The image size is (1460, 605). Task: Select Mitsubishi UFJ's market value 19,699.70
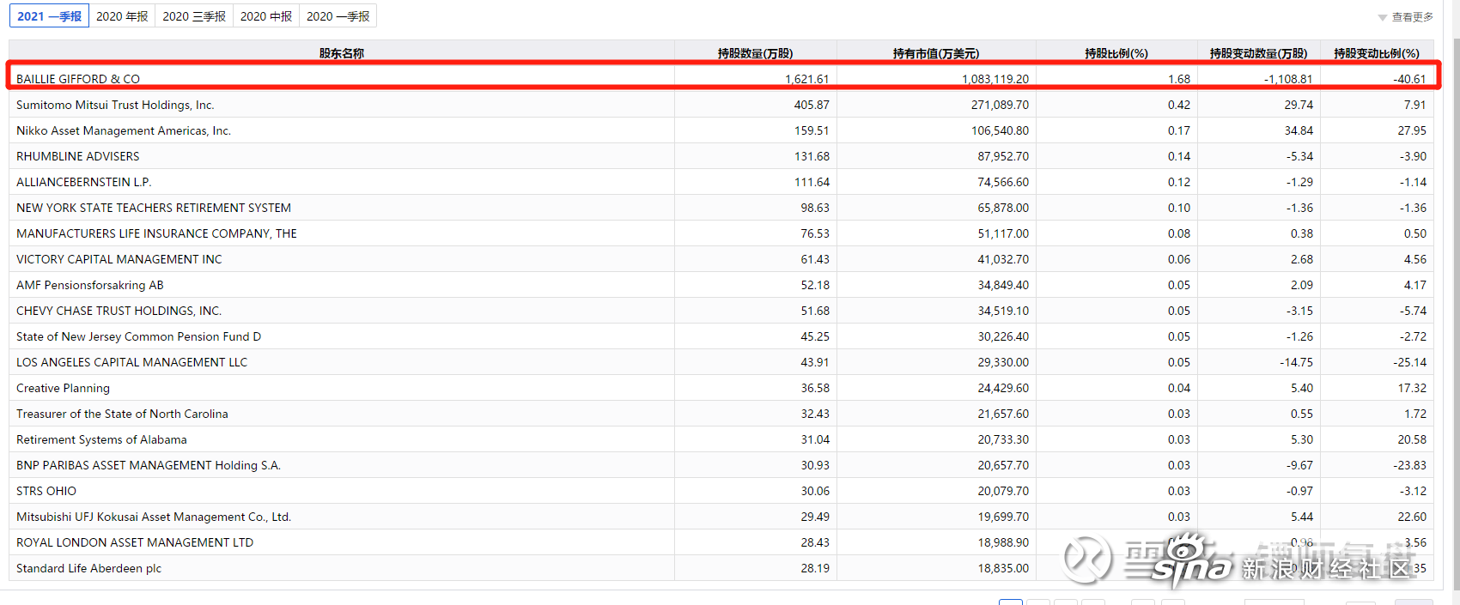click(x=1003, y=517)
